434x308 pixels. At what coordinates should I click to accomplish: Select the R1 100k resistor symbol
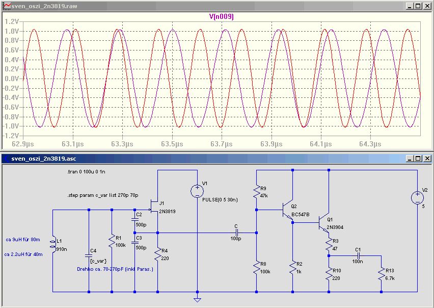coord(112,241)
